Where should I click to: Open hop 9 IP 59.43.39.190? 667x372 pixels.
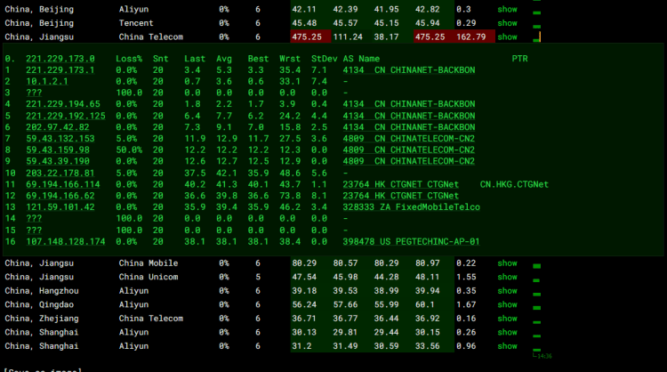click(x=58, y=161)
